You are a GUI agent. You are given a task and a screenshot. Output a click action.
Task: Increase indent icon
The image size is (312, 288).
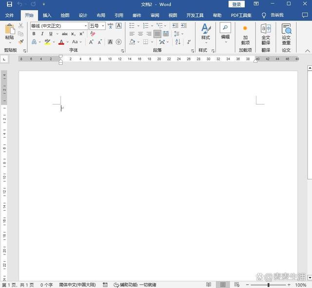[x=184, y=25]
